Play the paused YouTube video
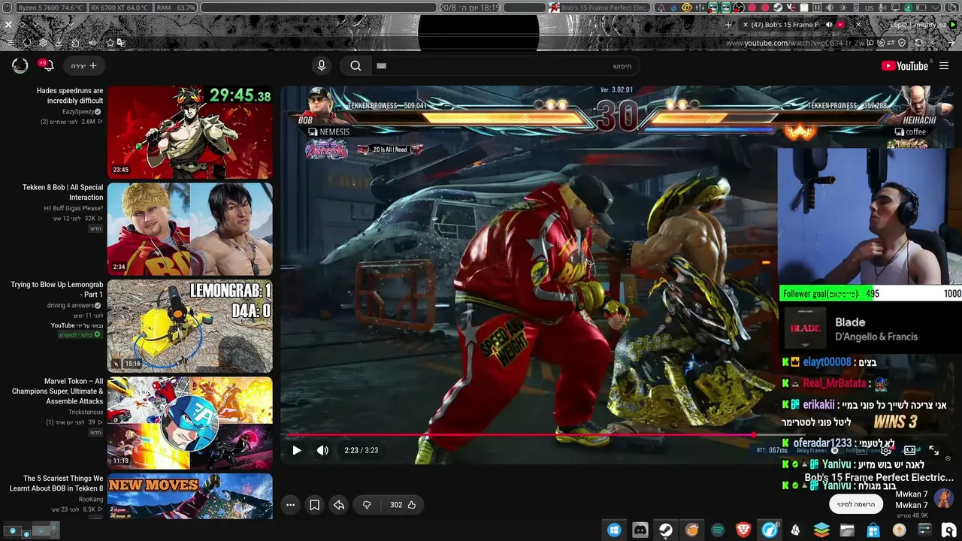The width and height of the screenshot is (962, 541). pyautogui.click(x=297, y=451)
